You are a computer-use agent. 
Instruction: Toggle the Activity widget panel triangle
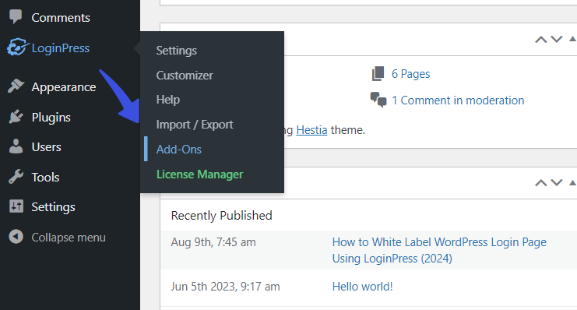[x=572, y=182]
